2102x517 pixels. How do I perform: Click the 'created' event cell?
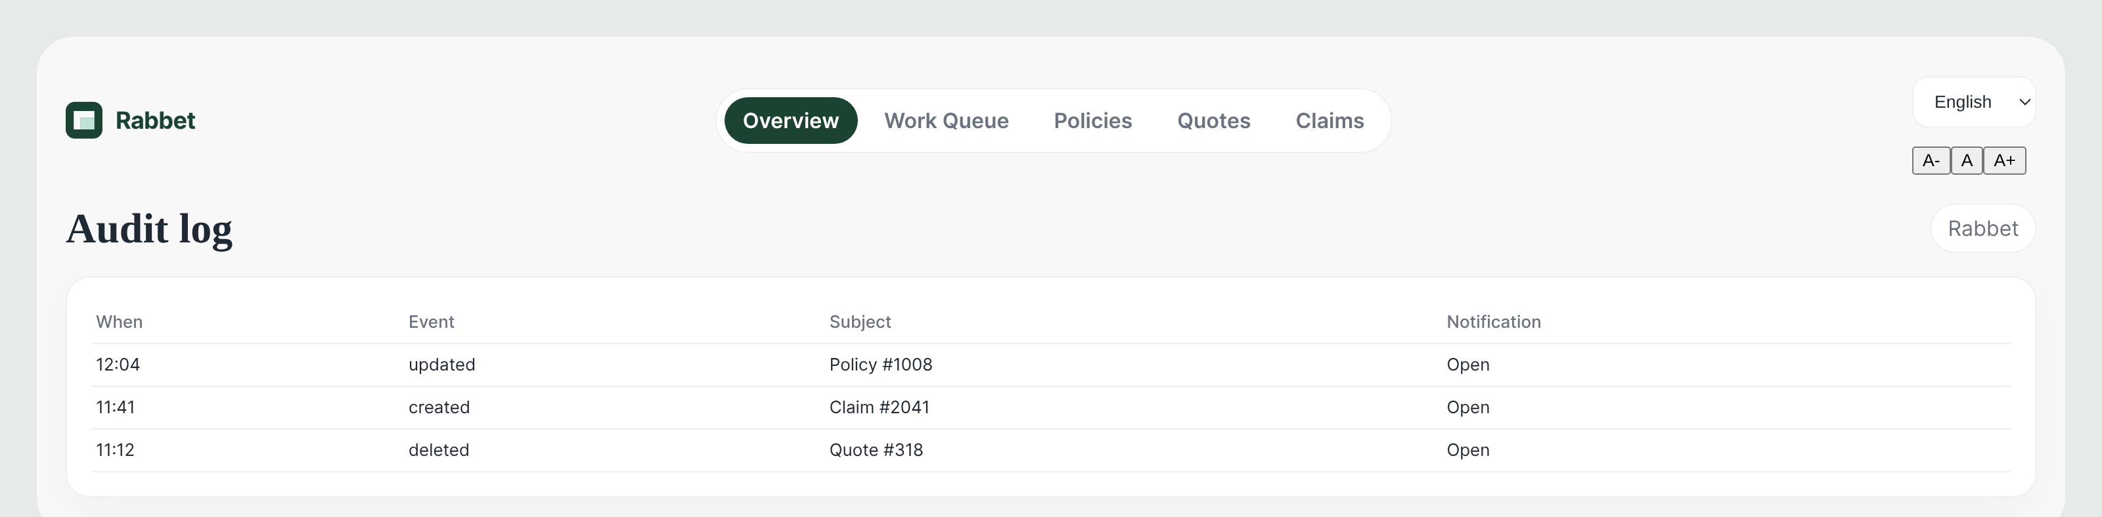439,407
